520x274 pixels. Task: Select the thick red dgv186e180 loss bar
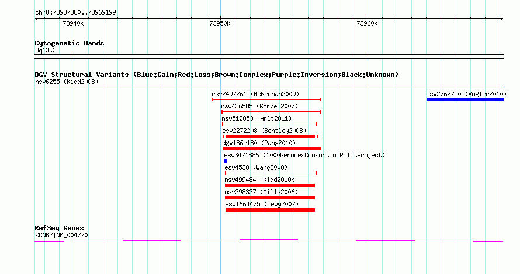[272, 149]
